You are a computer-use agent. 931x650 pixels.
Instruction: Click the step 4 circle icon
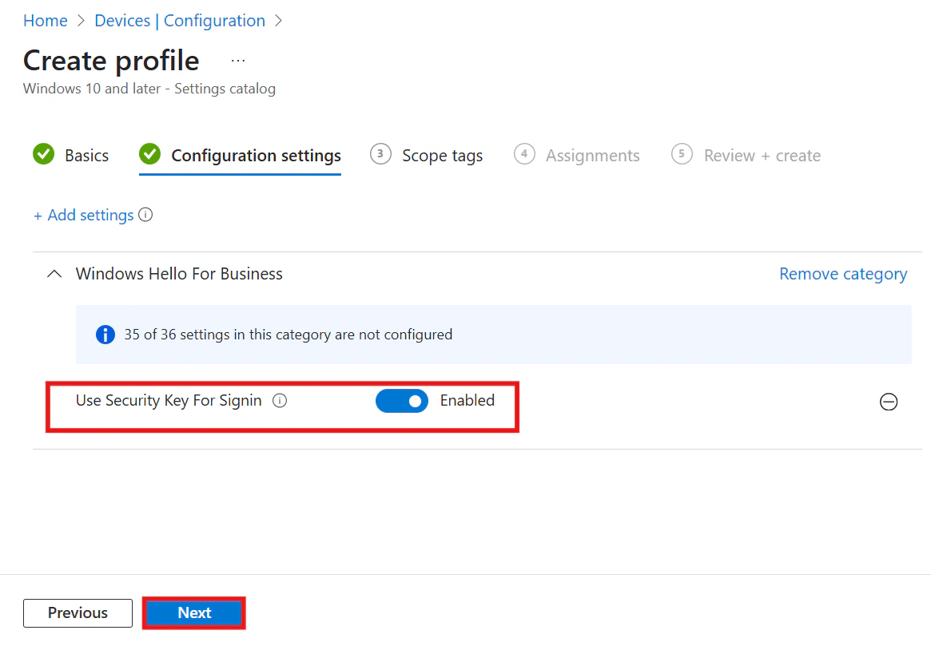coord(524,154)
